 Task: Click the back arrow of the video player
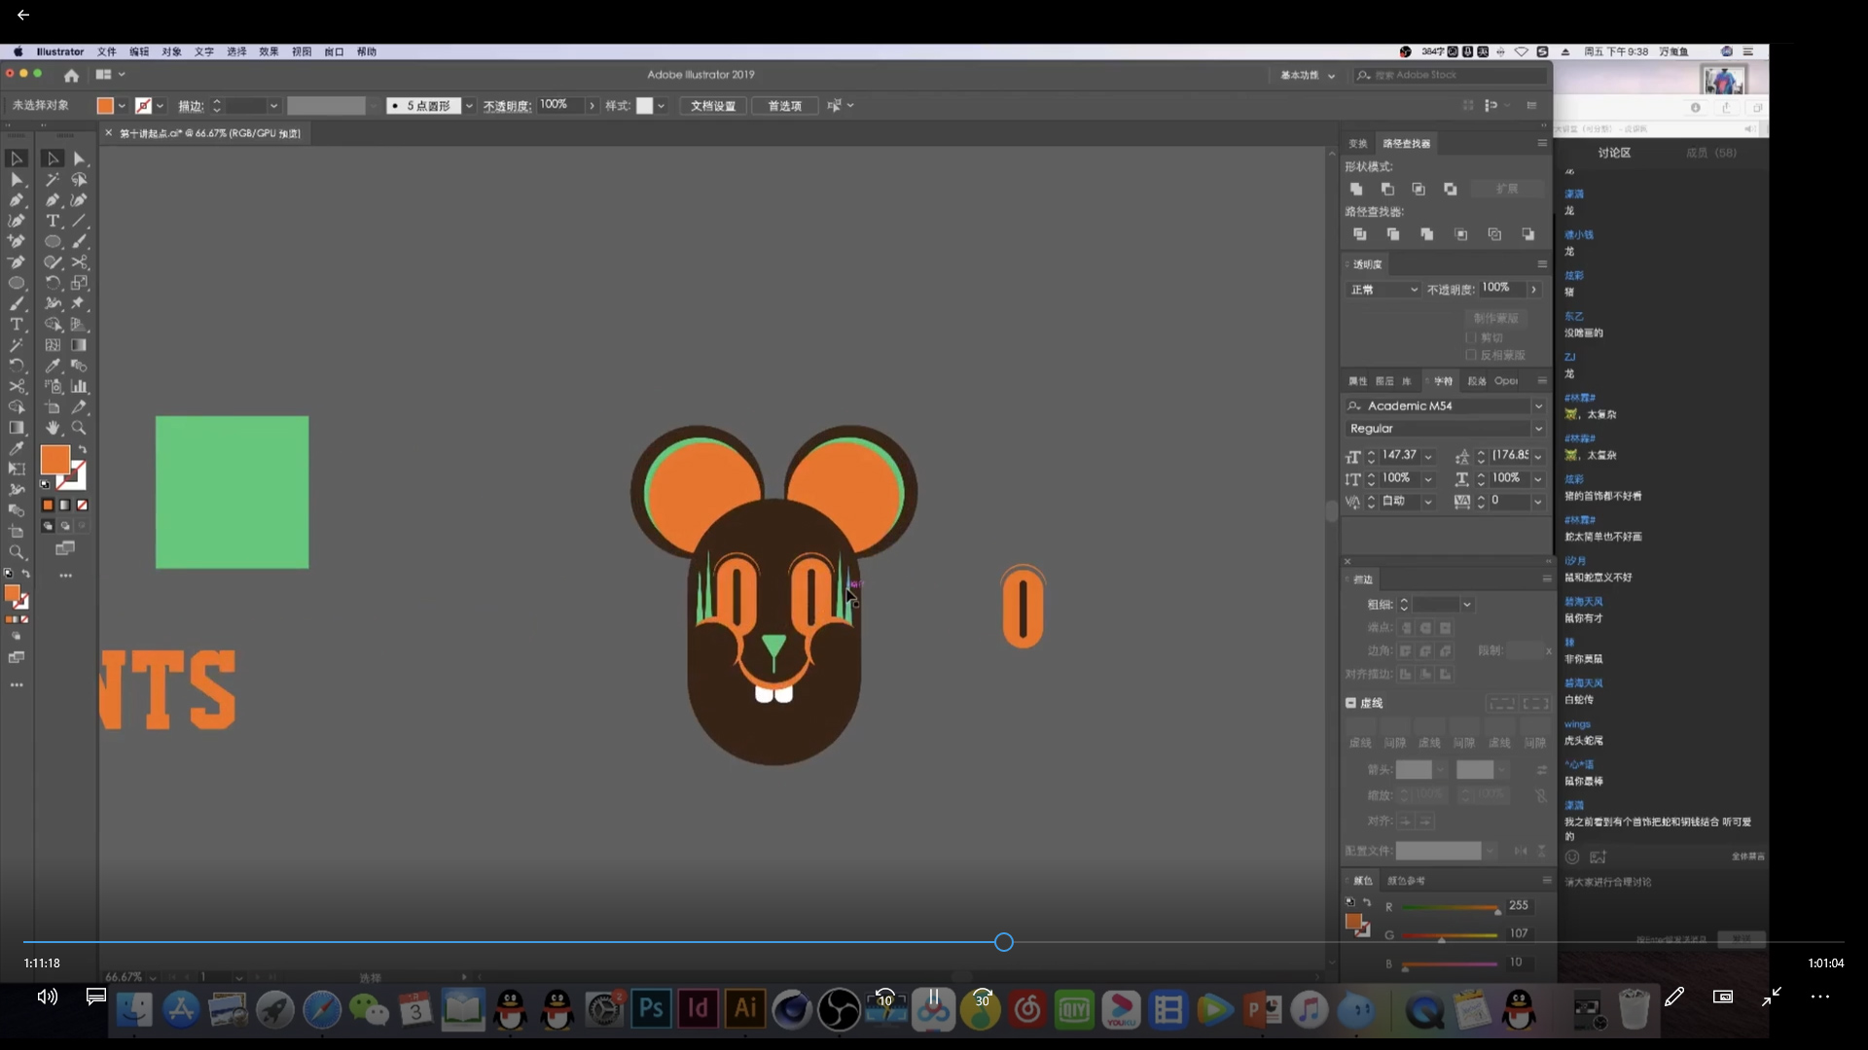click(23, 15)
